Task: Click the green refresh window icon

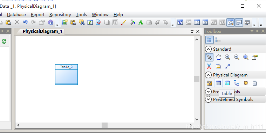Action: (x=90, y=22)
